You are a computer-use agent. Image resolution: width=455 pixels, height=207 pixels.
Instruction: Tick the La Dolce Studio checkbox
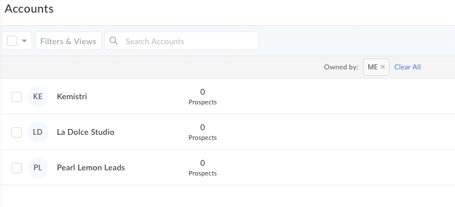17,132
